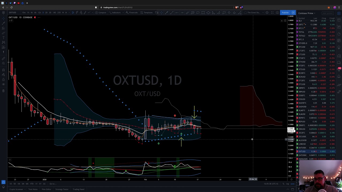Screen dimensions: 342x192
Task: Select BTCUSD row in the watchlist
Action: coord(316,47)
